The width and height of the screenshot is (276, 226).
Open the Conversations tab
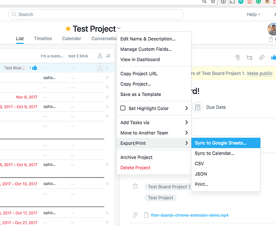(x=104, y=38)
